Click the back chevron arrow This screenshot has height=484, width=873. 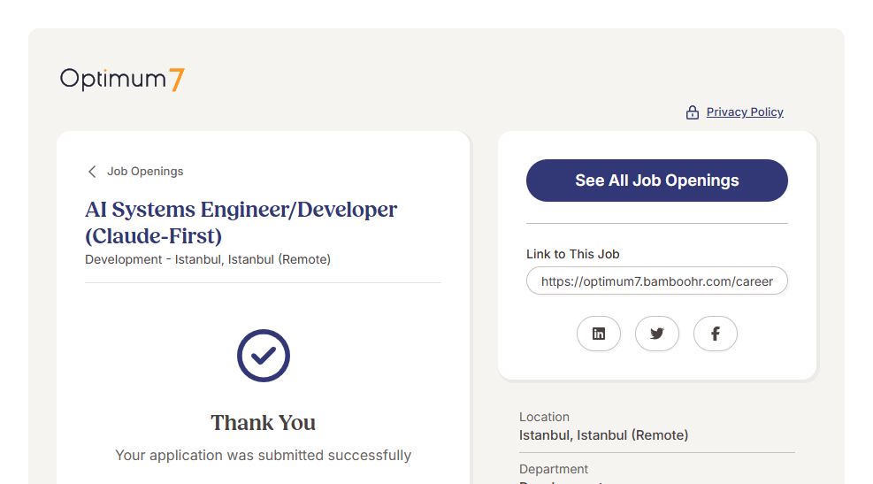point(92,172)
